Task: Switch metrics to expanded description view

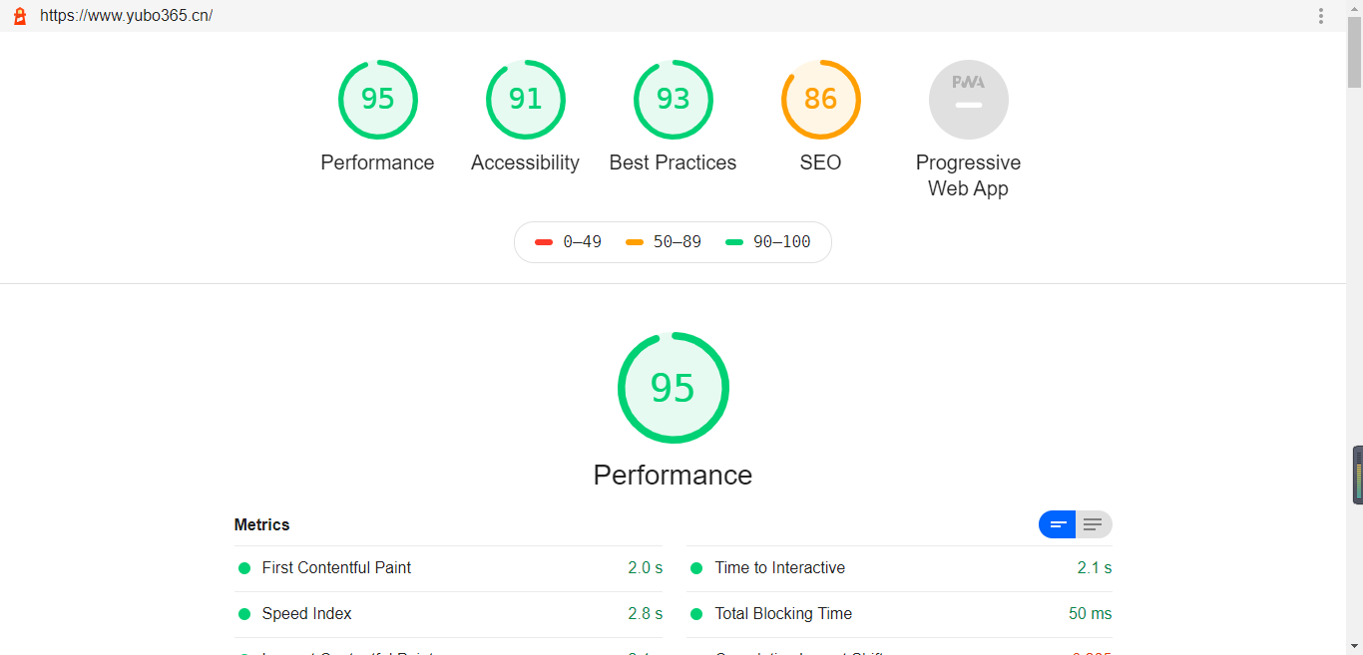Action: pos(1094,524)
